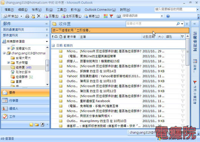Open the 重新連線至 Facebook email
Image resolution: width=200 pixels, height=142 pixels.
click(x=118, y=101)
